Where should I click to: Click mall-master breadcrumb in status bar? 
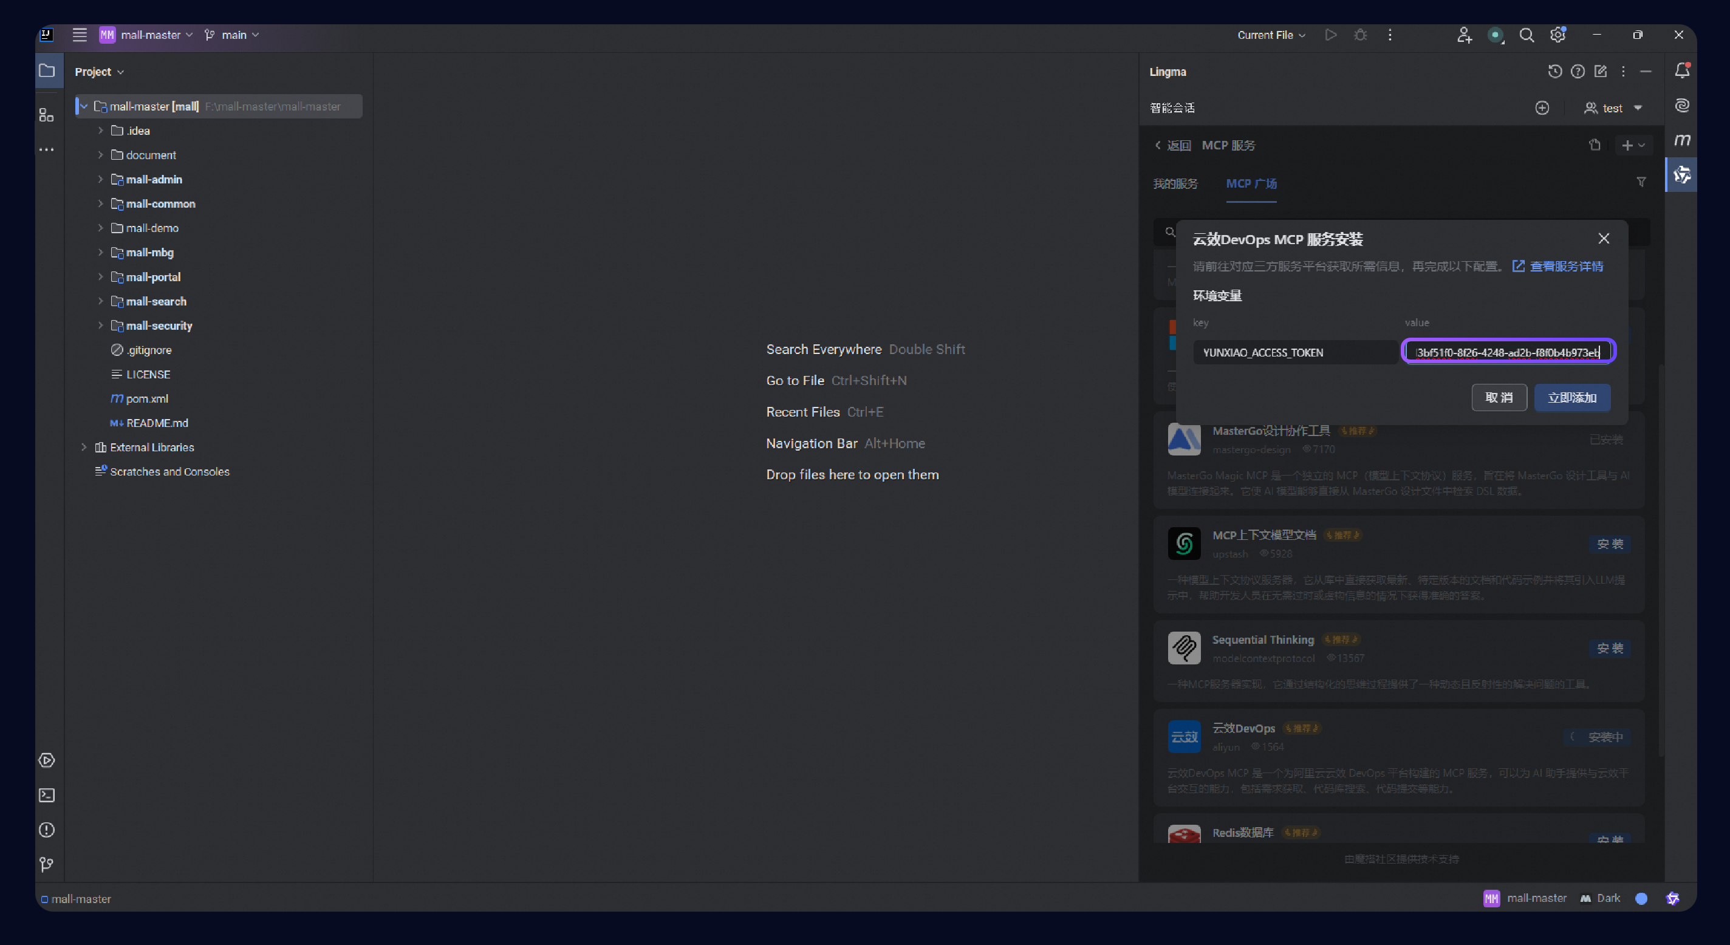[76, 899]
